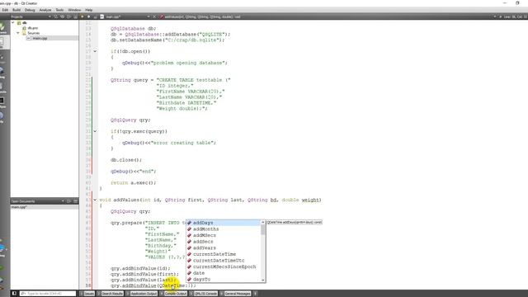528x297 pixels.
Task: Choose currentDateTimeUtc from completion list
Action: pos(224,261)
